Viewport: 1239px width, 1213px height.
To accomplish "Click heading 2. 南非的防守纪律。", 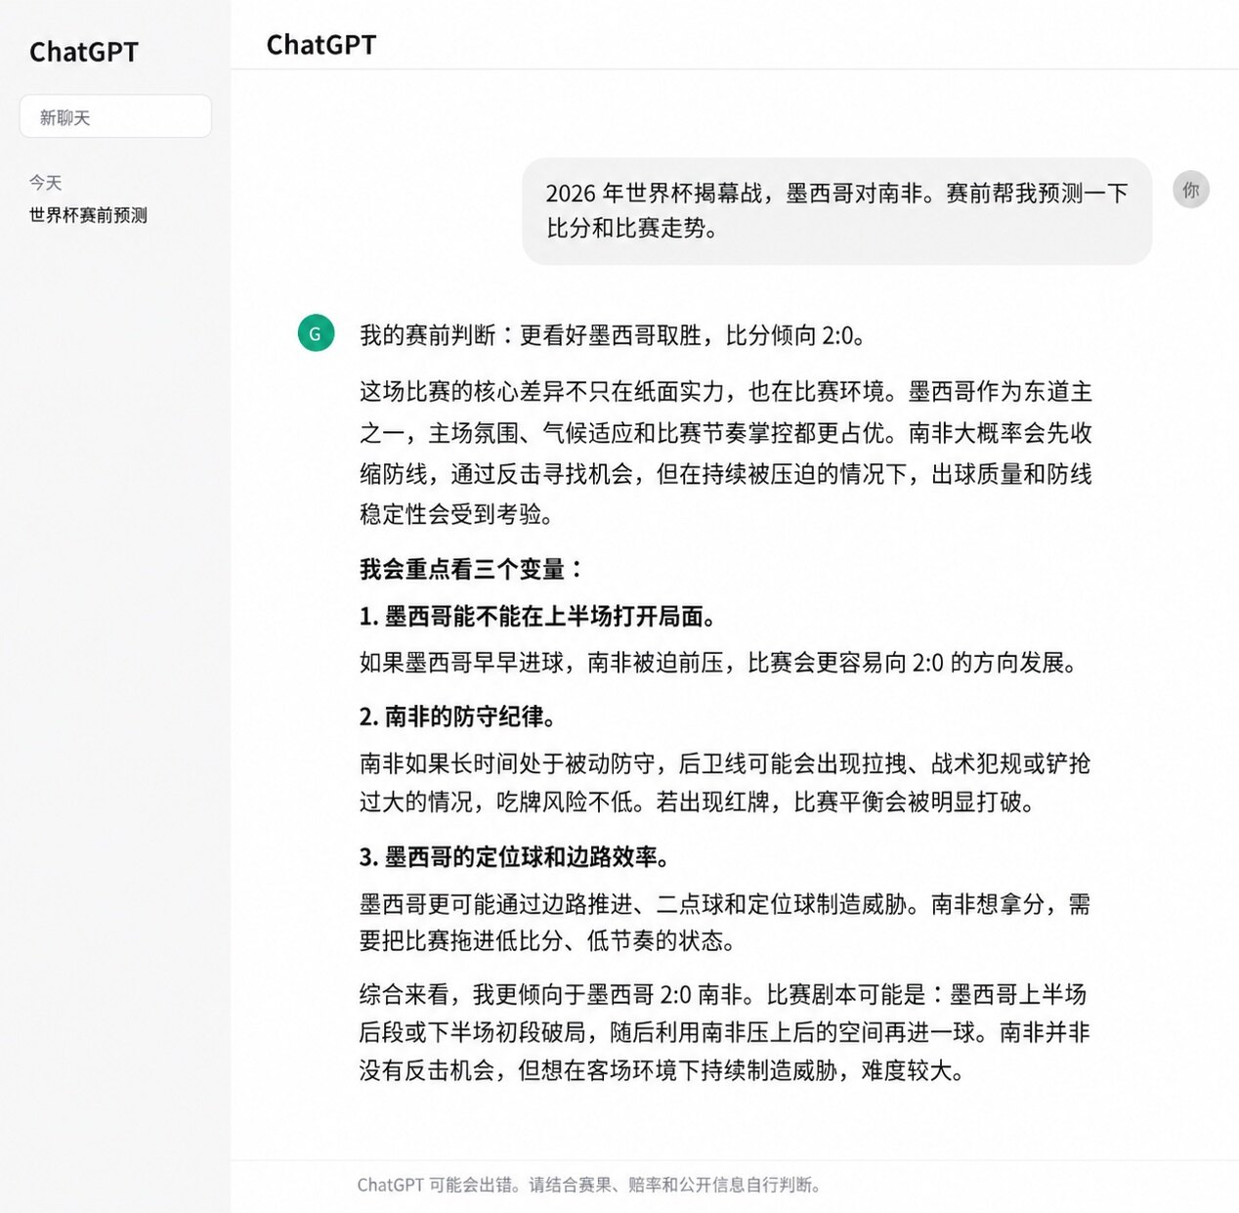I will coord(458,716).
